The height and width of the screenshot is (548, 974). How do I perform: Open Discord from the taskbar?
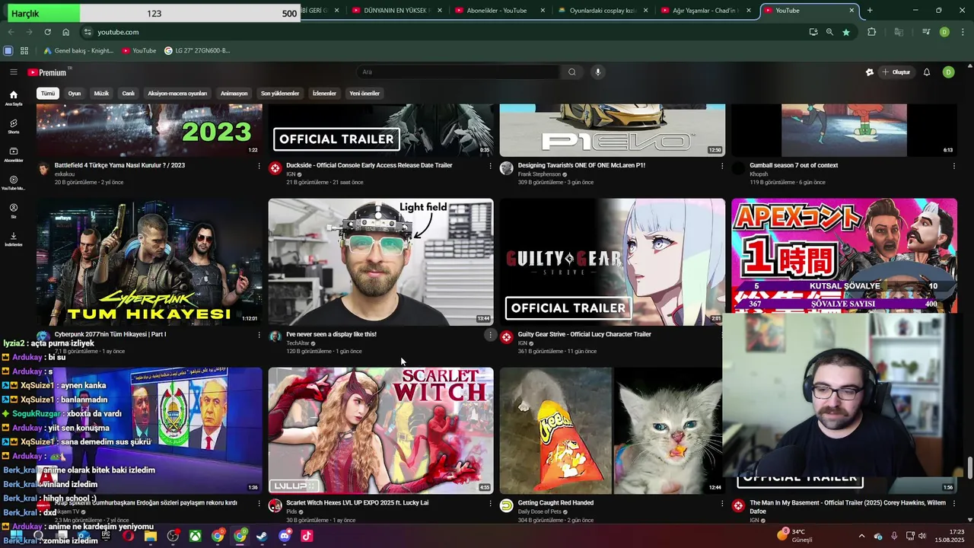pos(285,536)
